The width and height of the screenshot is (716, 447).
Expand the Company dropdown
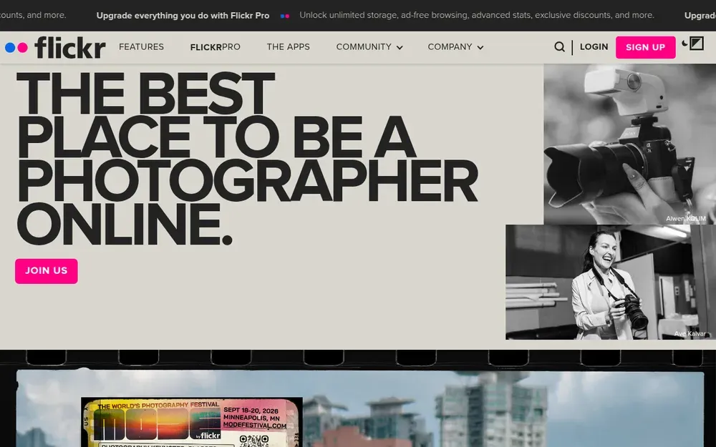(455, 47)
